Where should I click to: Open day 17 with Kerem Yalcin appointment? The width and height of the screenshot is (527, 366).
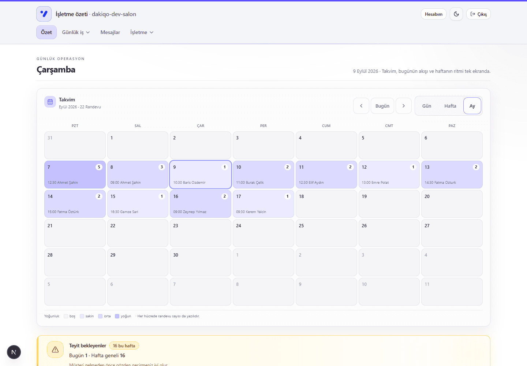point(263,204)
